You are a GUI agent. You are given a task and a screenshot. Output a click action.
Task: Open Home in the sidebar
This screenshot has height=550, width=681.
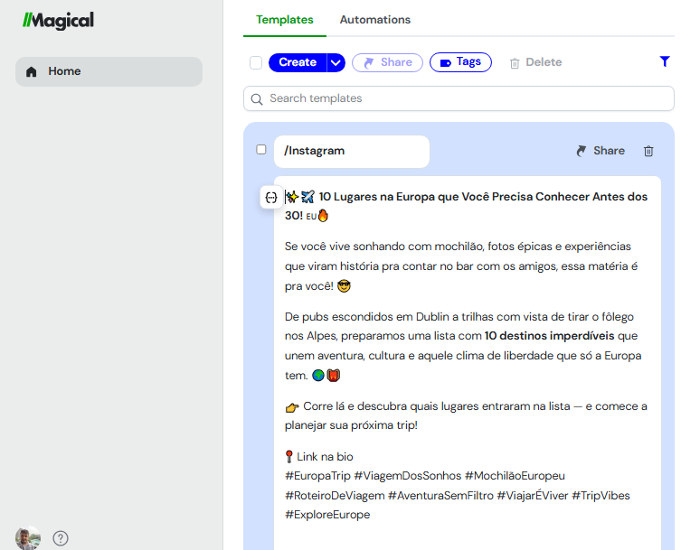click(x=109, y=71)
